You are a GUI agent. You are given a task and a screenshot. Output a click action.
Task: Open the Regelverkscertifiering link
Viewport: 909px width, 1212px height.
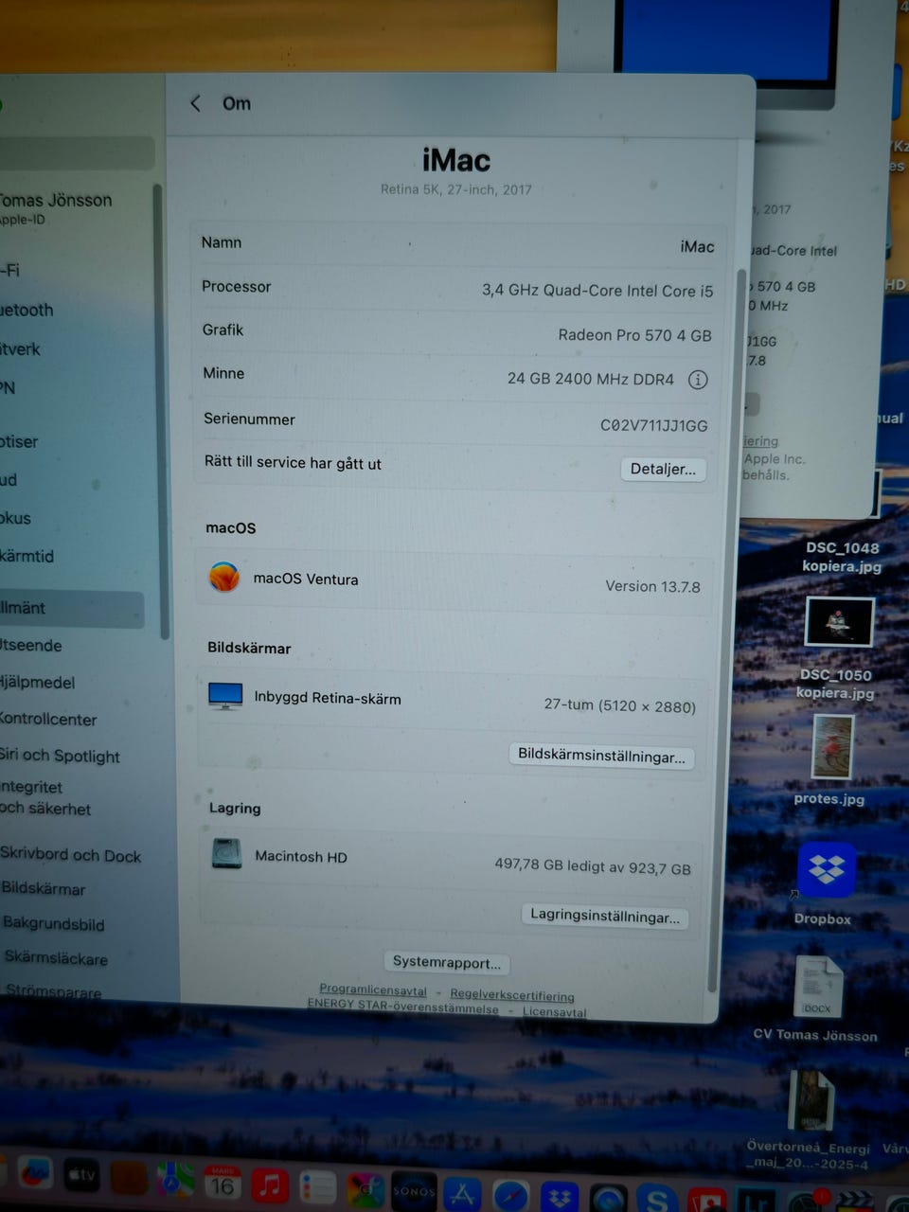click(512, 994)
